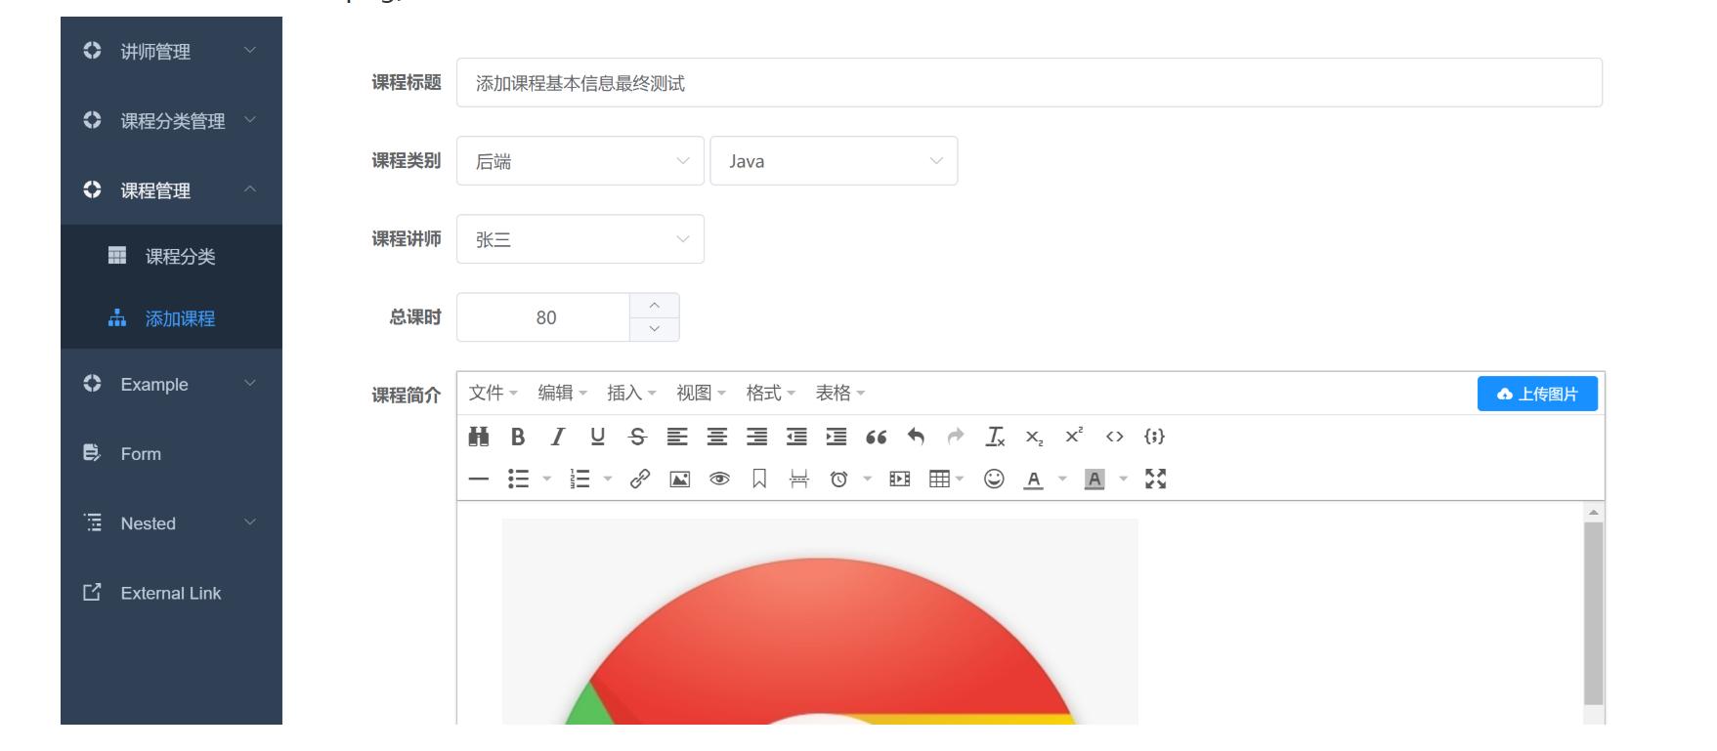This screenshot has height=751, width=1717.
Task: Preview content with eye icon
Action: click(x=719, y=479)
